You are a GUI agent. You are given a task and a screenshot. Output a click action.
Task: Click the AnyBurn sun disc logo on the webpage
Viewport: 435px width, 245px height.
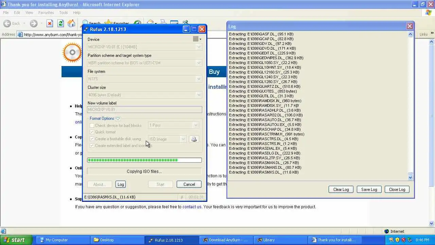tap(72, 52)
